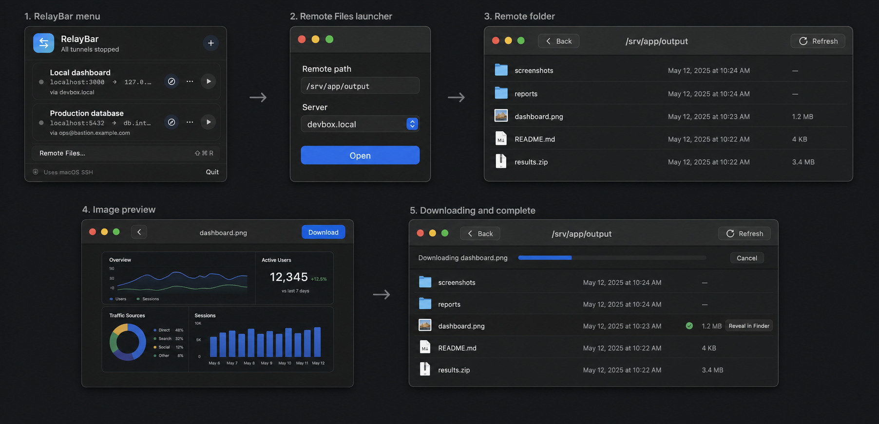Viewport: 879px width, 424px height.
Task: Click the download progress bar for dashboard.png
Action: 612,258
